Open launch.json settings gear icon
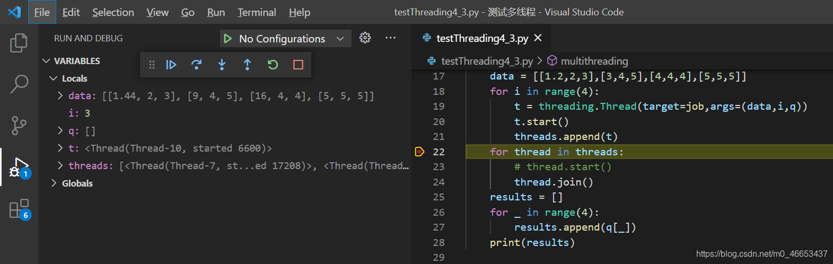The width and height of the screenshot is (833, 264). 365,38
